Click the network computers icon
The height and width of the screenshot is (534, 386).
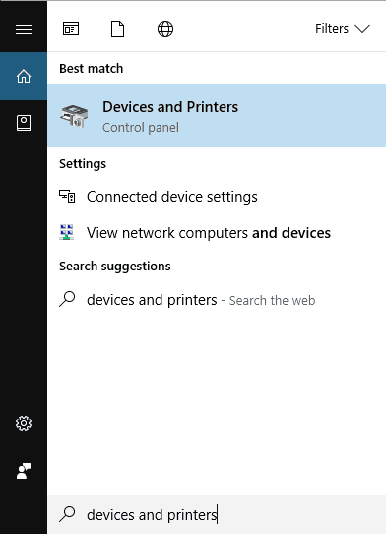pos(67,232)
